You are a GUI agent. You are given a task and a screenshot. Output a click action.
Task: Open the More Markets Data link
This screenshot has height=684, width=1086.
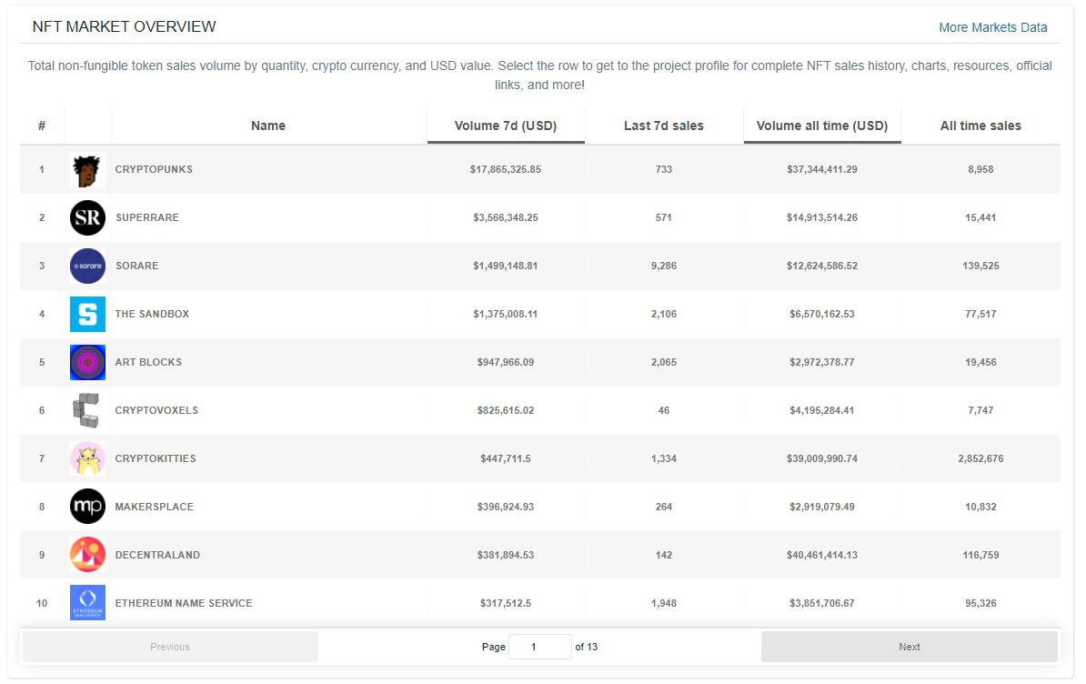pos(992,27)
